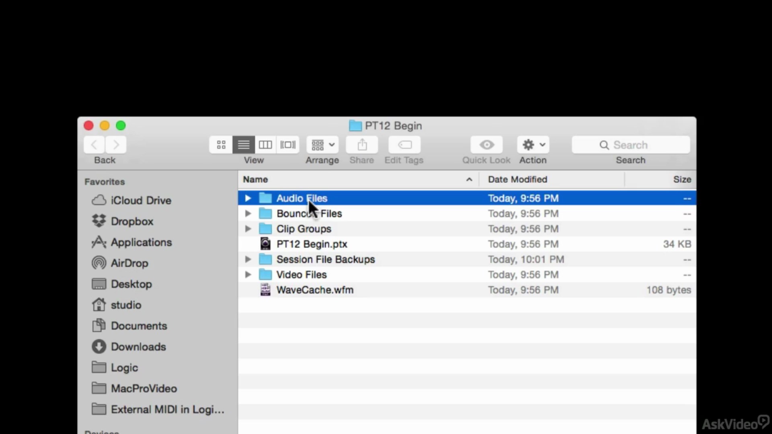Open the Action gear menu
This screenshot has height=434, width=772.
point(533,145)
